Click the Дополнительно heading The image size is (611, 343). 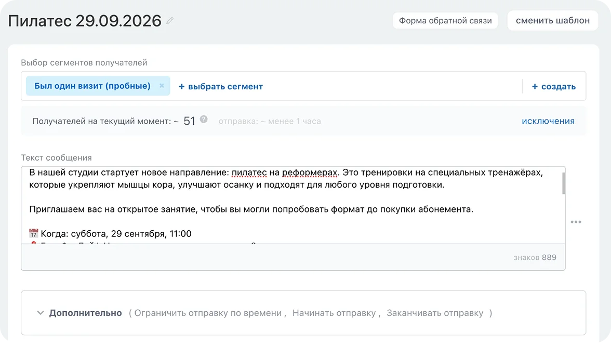pos(85,313)
